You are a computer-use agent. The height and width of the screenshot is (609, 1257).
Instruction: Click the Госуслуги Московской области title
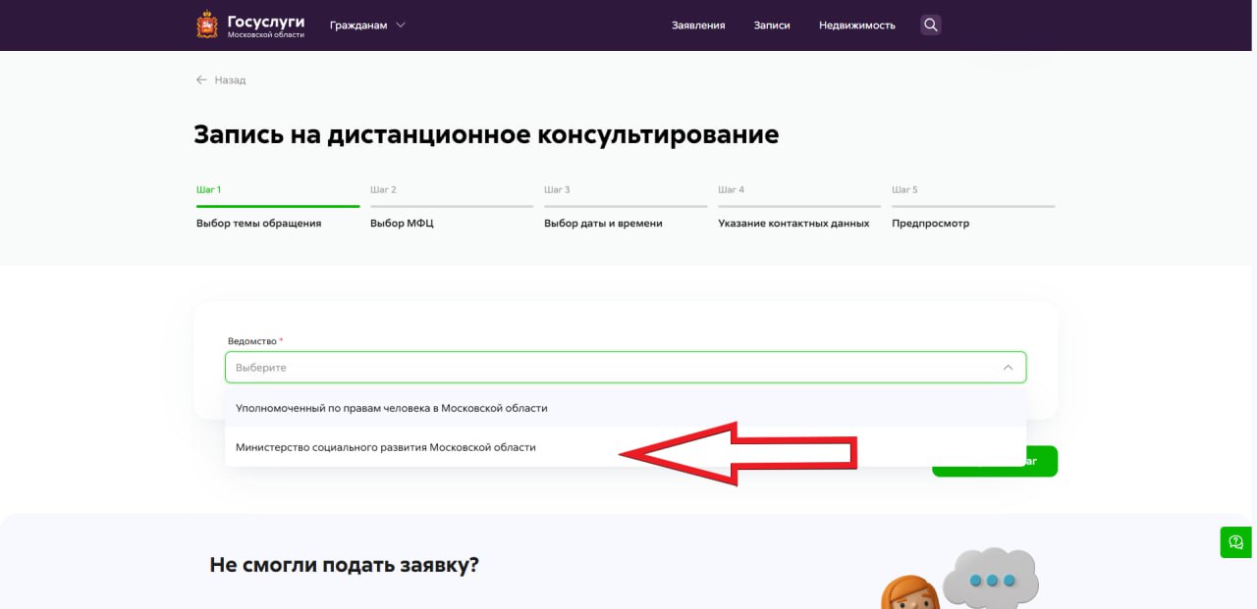(x=265, y=25)
